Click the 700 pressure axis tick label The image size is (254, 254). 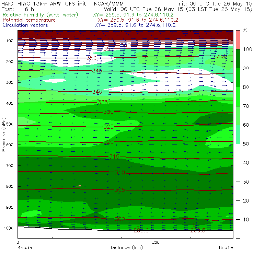(10, 166)
